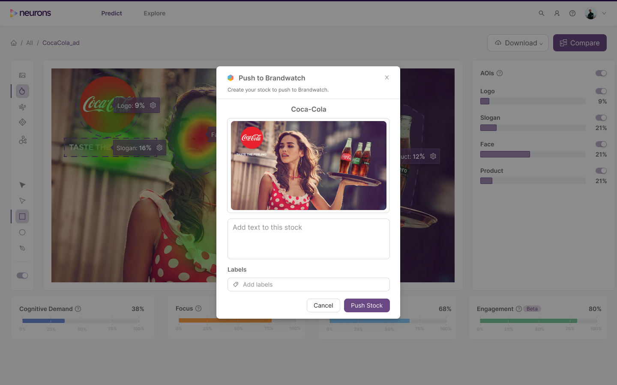Open the user account icon
This screenshot has width=617, height=385.
pos(557,13)
